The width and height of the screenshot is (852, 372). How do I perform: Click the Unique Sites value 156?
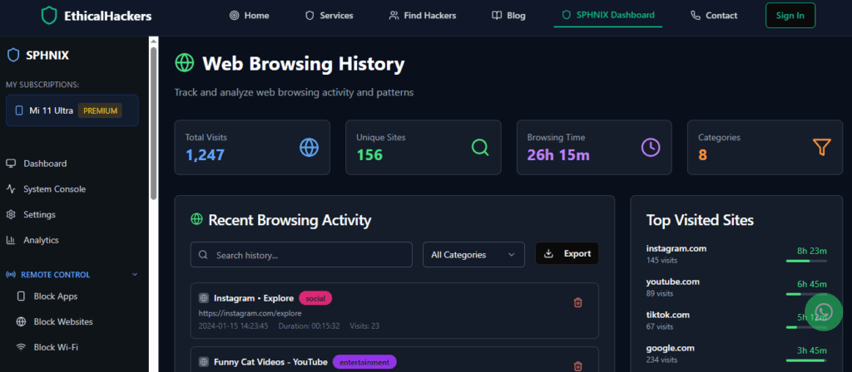click(x=369, y=155)
